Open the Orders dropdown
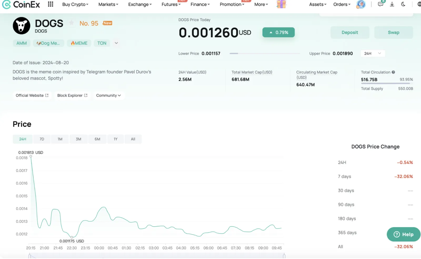 pos(342,4)
